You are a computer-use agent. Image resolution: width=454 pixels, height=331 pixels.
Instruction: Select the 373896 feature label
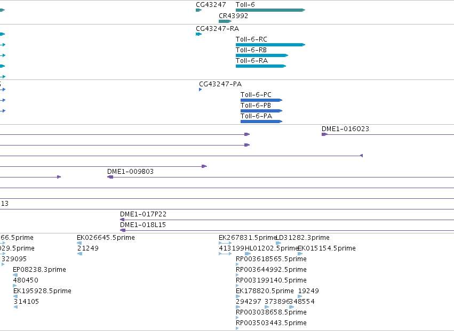tap(277, 302)
